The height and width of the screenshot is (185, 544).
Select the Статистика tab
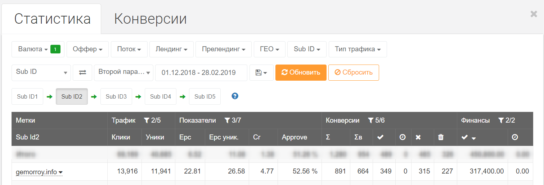tap(52, 19)
